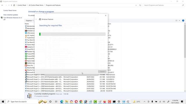Screen dimensions: 186x104
Task: Expand the chevron after All Control Panel Items
Action: (44, 5)
